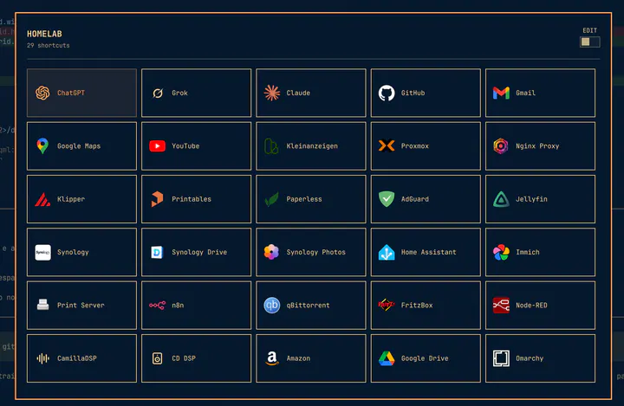Screen dimensions: 624x406
Task: Click the Proxmox X icon
Action: 387,146
